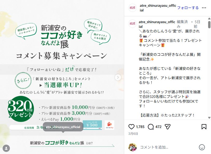This screenshot has width=211, height=154.
Task: Click the atre_shinurayasu_official tag tooltip on image
Action: (63, 127)
